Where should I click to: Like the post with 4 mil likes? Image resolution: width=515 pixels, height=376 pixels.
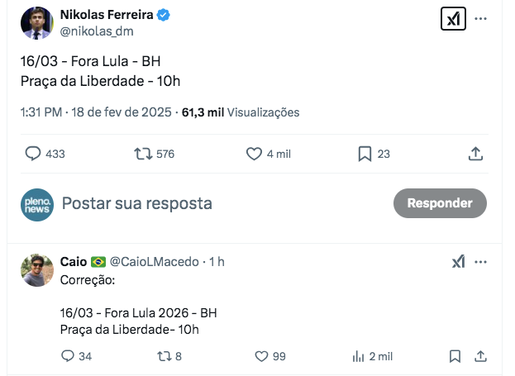click(255, 154)
